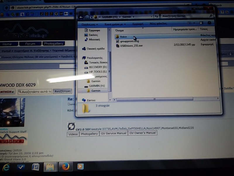Viewport: 234px width, 176px height.
Task: Select GARMIN (H:) drive in sidebar
Action: 94,86
